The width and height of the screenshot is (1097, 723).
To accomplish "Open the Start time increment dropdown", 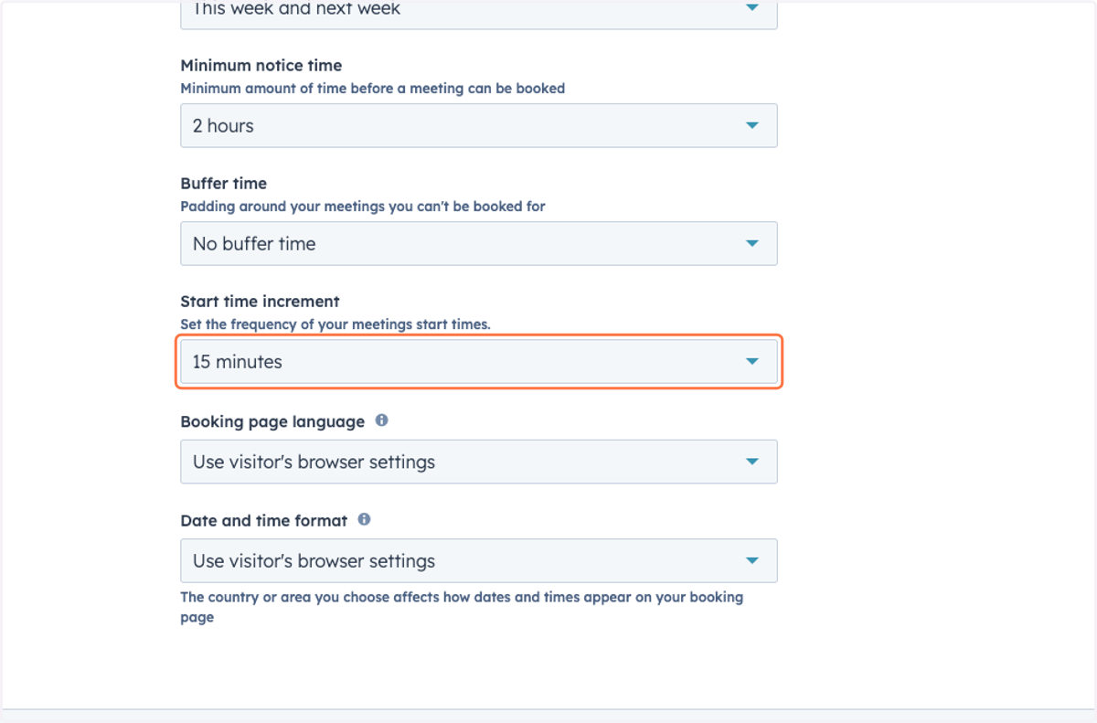I will (479, 362).
